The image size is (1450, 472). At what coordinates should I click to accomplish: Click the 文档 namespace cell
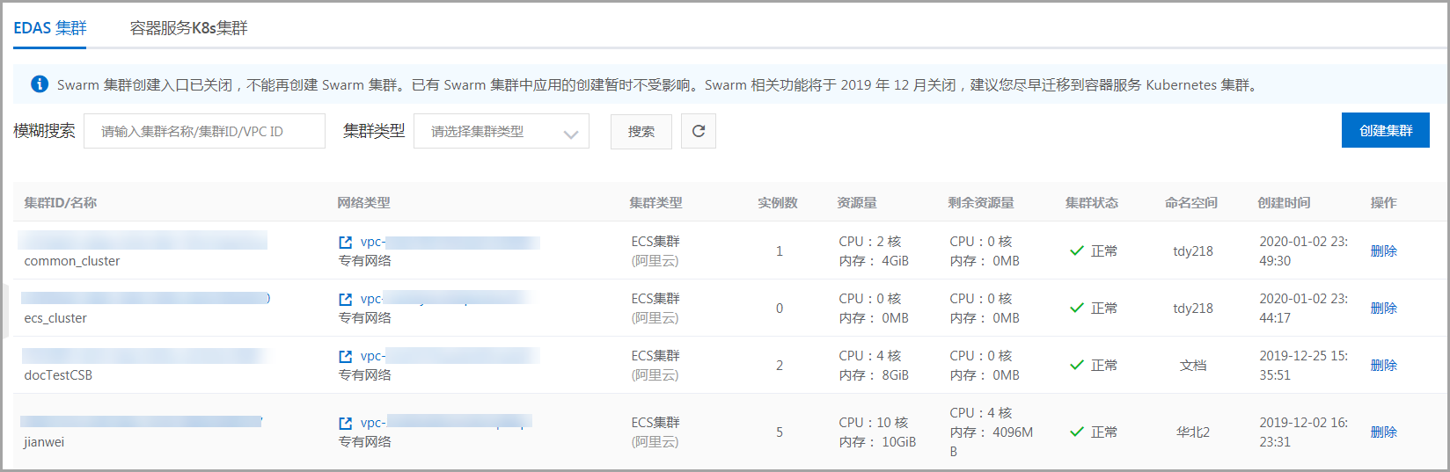pyautogui.click(x=1193, y=366)
